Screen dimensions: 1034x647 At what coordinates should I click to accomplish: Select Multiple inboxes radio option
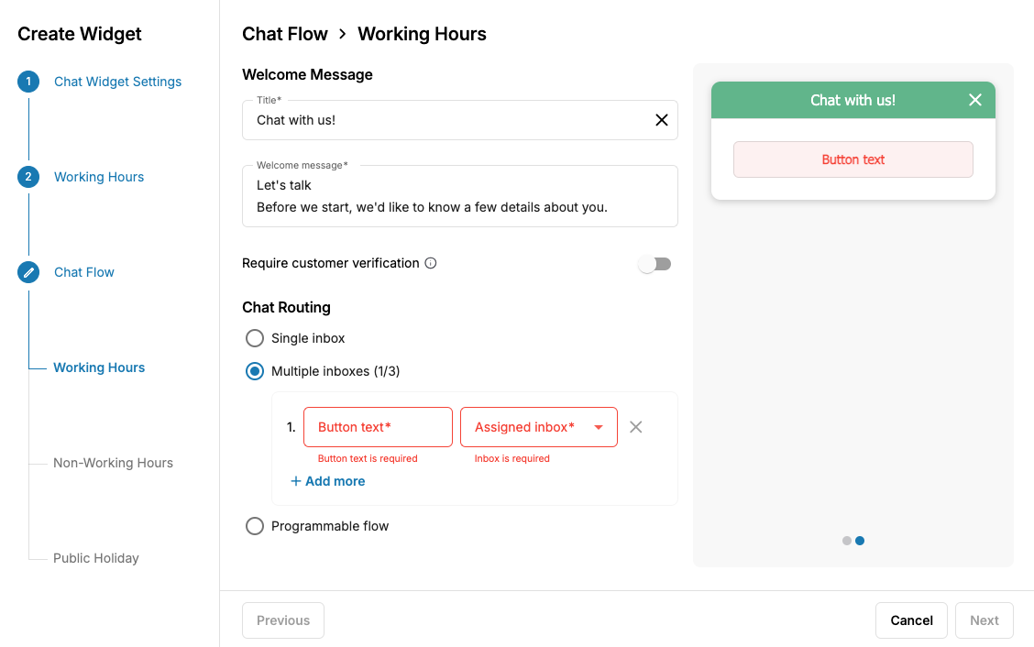click(255, 371)
